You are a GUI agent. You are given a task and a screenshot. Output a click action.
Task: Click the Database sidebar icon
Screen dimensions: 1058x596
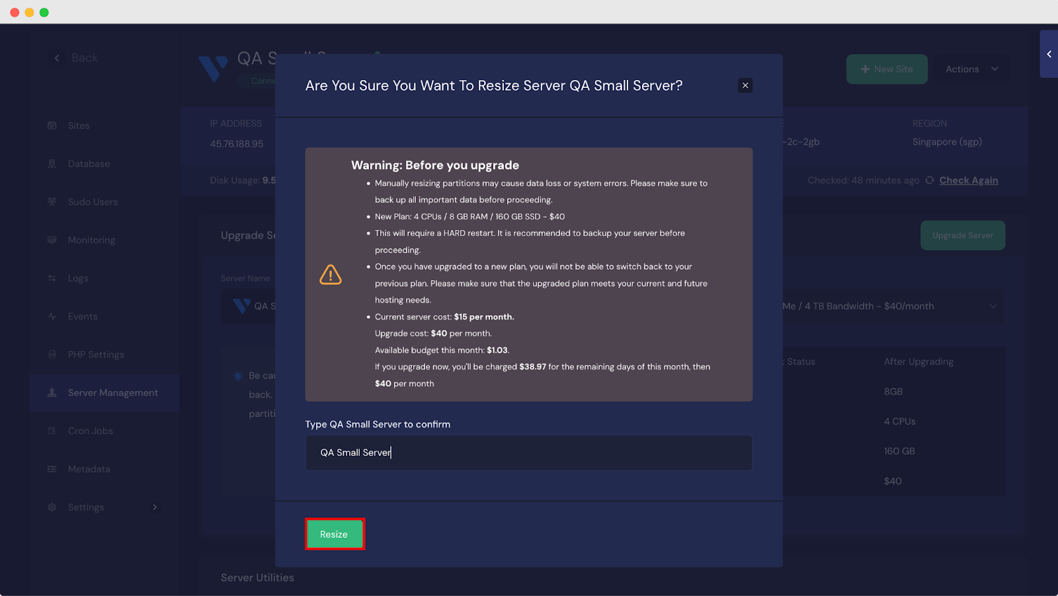(52, 164)
